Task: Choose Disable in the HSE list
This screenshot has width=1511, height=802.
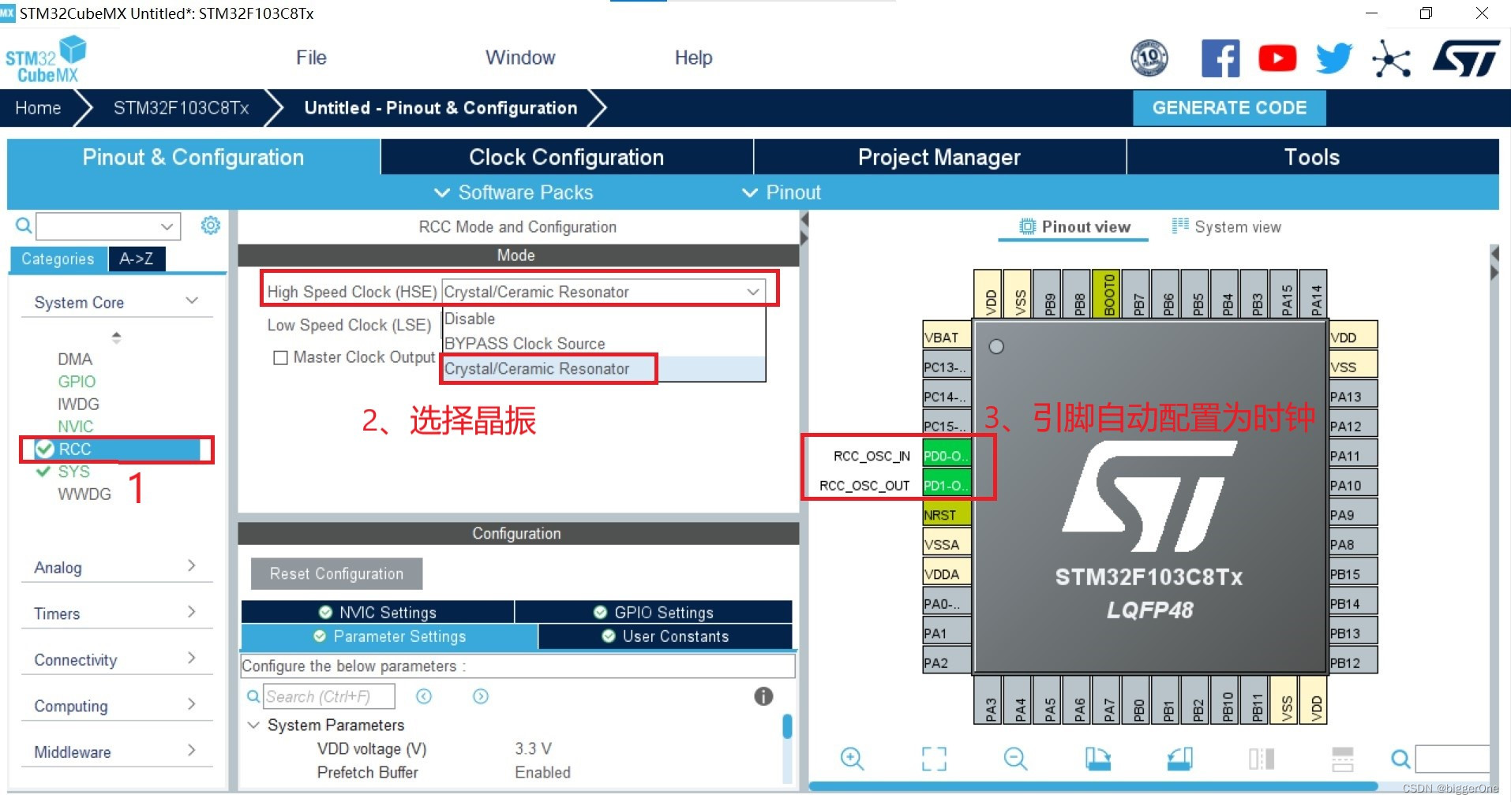Action: click(x=604, y=319)
